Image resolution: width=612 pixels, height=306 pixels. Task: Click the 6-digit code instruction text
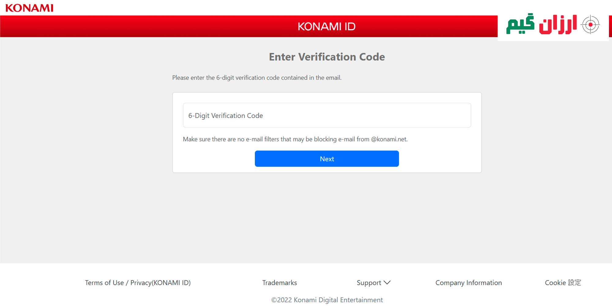point(257,78)
